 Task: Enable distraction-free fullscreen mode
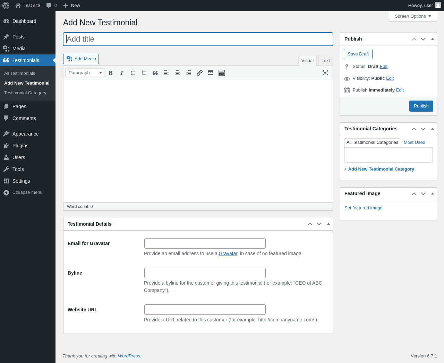click(x=325, y=73)
